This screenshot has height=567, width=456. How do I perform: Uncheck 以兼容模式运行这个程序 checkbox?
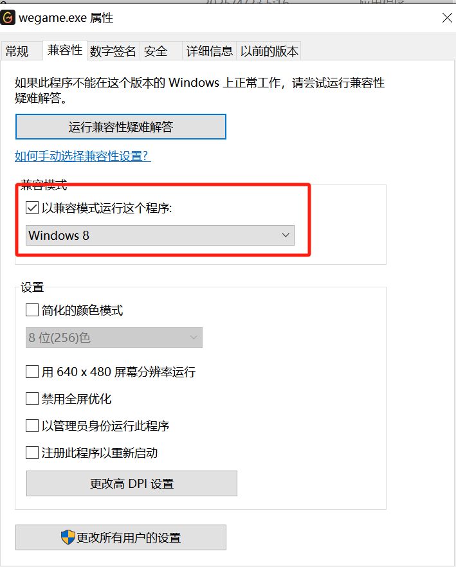(32, 208)
